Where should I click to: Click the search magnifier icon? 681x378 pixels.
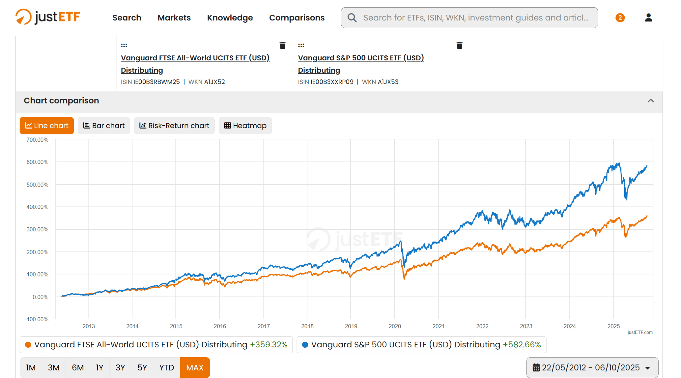click(352, 18)
